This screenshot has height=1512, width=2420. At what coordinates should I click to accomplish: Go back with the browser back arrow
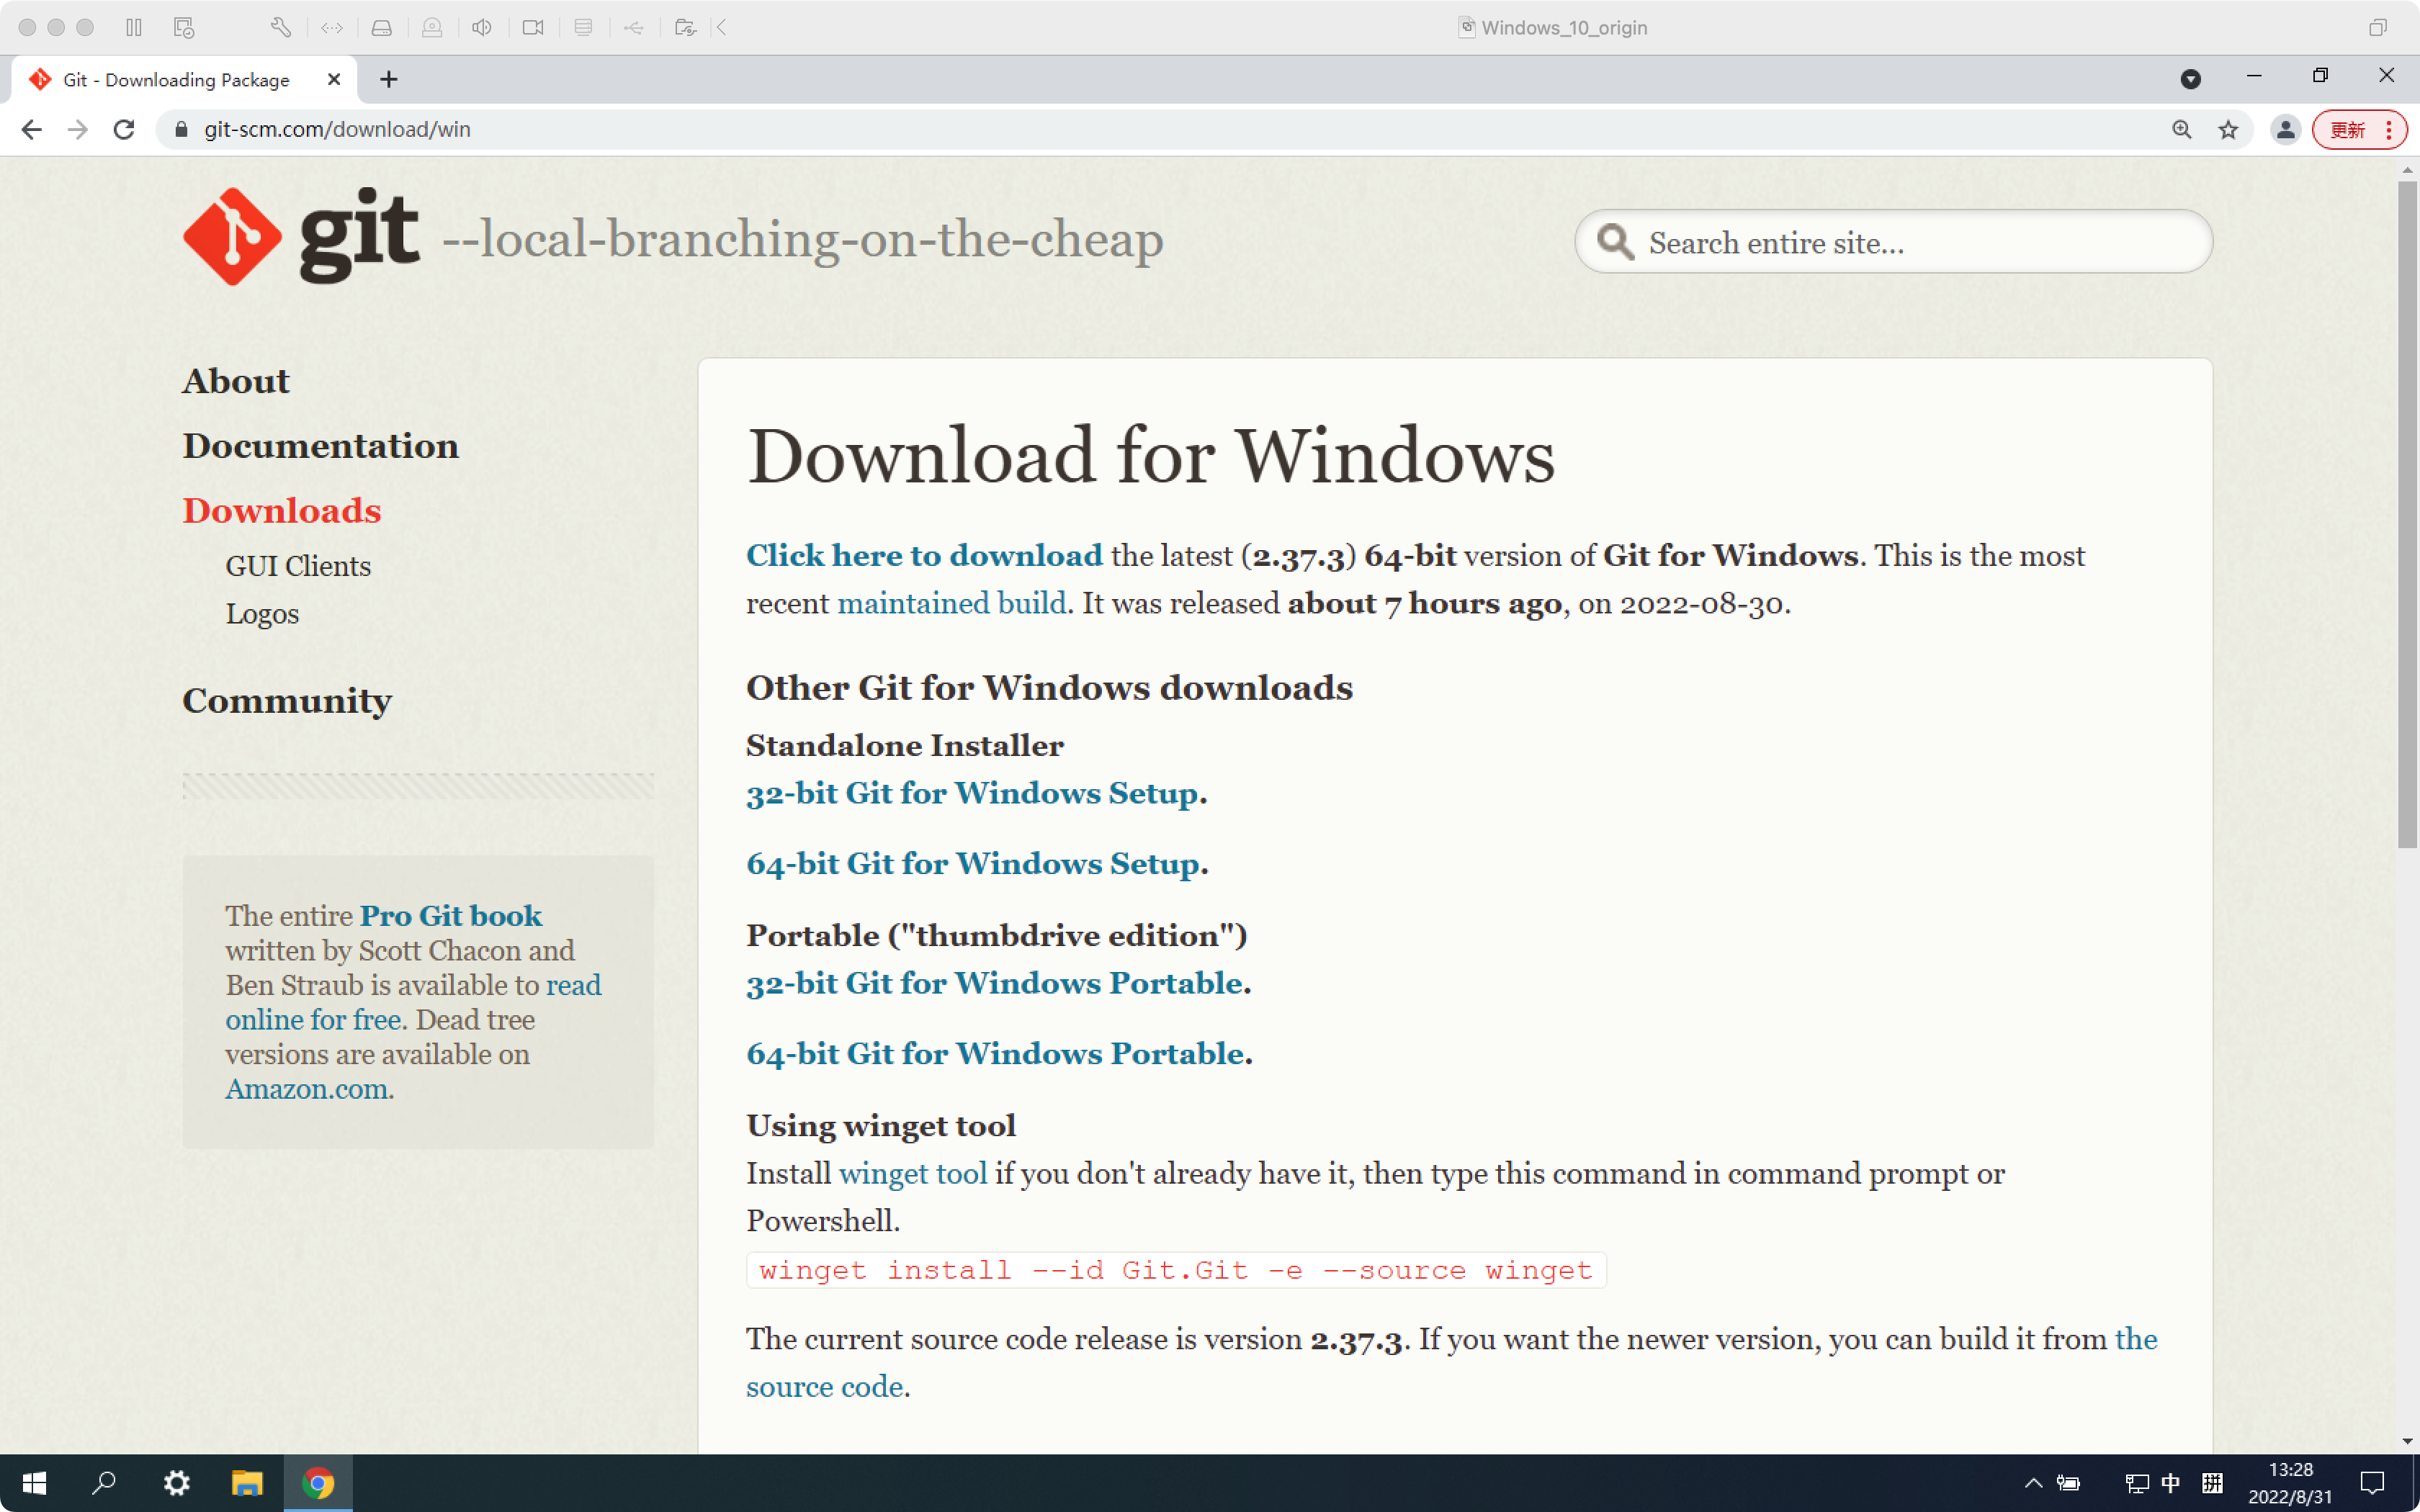point(31,129)
